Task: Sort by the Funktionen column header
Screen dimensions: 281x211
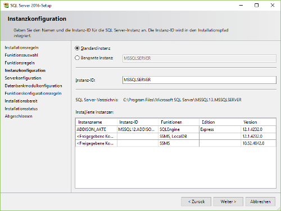Action: click(179, 122)
